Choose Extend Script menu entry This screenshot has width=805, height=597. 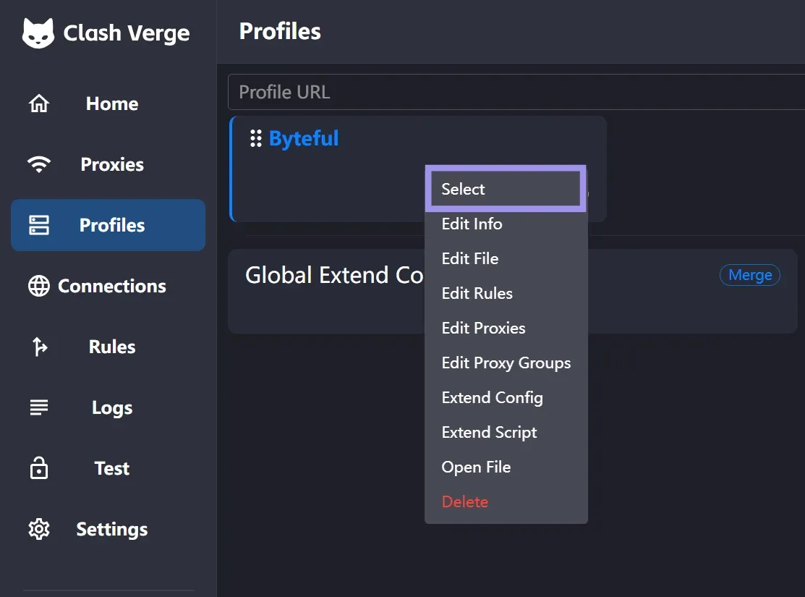[x=506, y=432]
